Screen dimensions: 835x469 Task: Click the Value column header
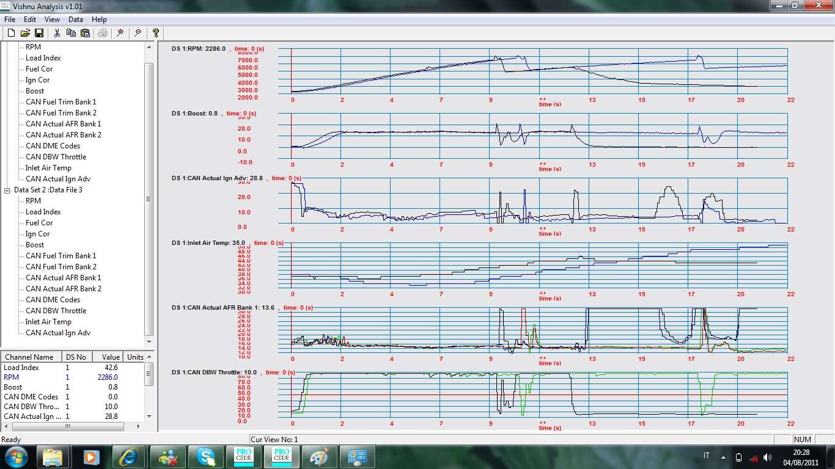click(x=110, y=357)
